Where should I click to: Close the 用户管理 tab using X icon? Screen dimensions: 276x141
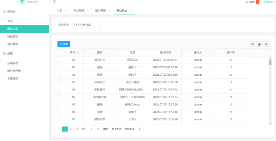[109, 11]
